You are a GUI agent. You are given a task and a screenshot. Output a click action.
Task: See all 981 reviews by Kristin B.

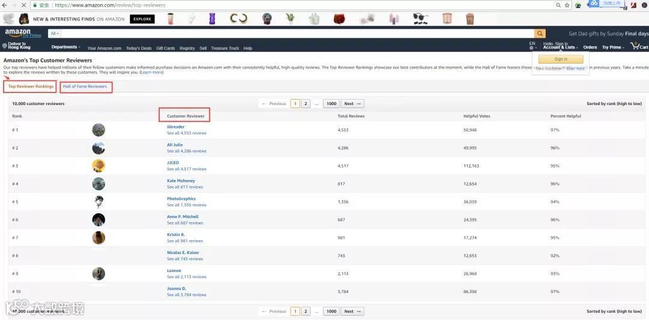click(x=185, y=241)
